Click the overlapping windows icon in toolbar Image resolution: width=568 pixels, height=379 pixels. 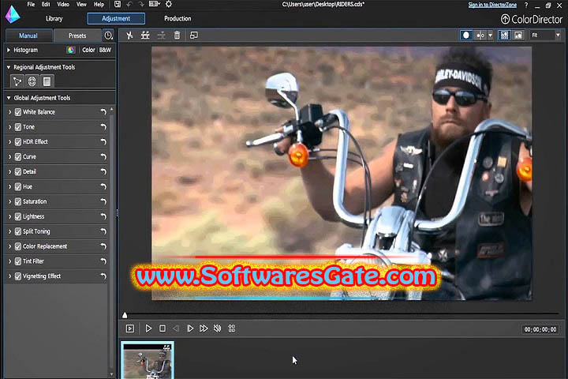pyautogui.click(x=194, y=36)
